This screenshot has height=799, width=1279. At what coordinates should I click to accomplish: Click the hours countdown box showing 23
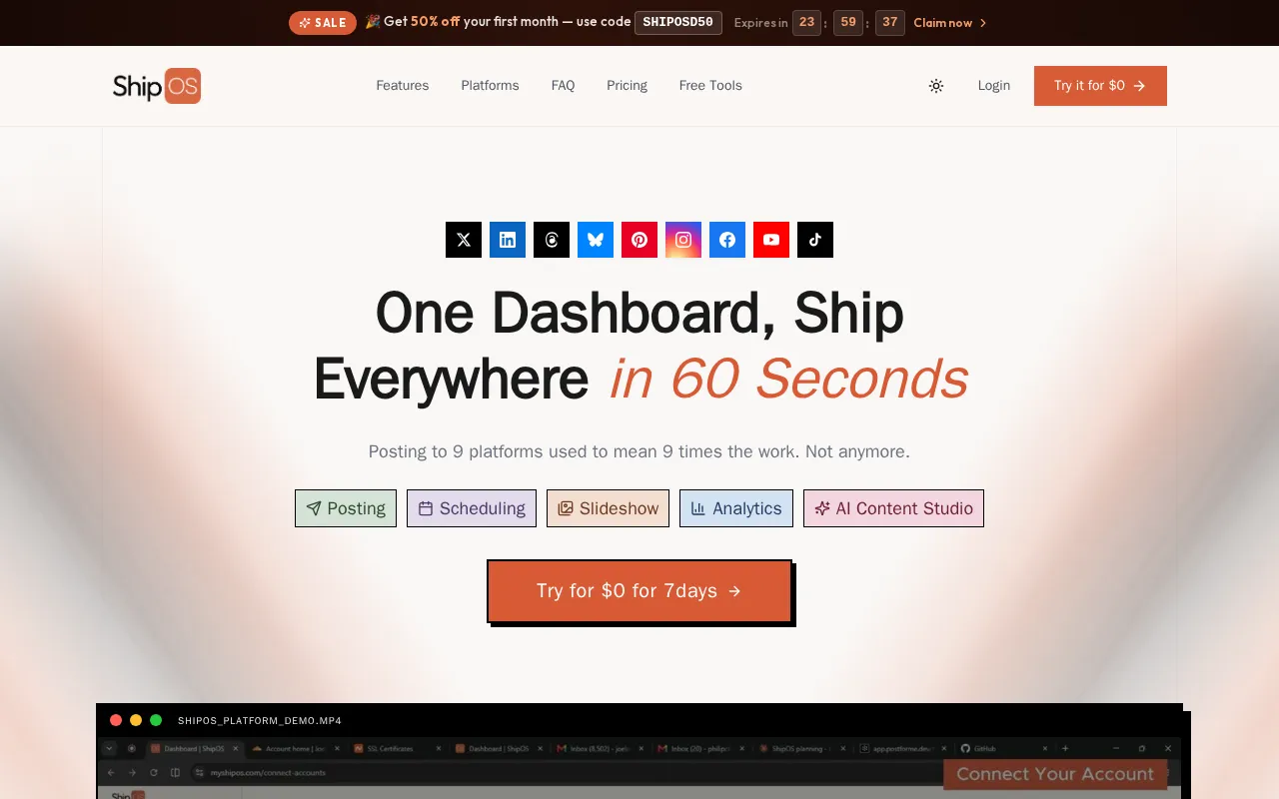[x=807, y=22]
